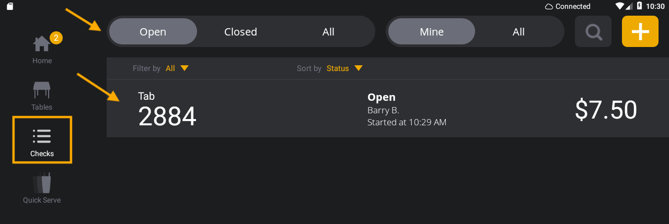Tap the Home notification badge showing 2

tap(56, 38)
